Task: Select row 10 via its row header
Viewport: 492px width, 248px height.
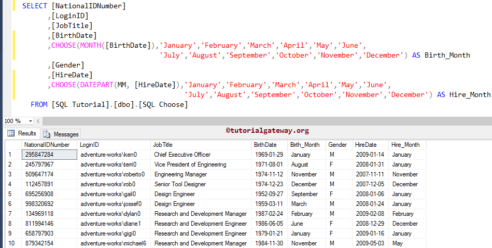Action: pyautogui.click(x=10, y=243)
